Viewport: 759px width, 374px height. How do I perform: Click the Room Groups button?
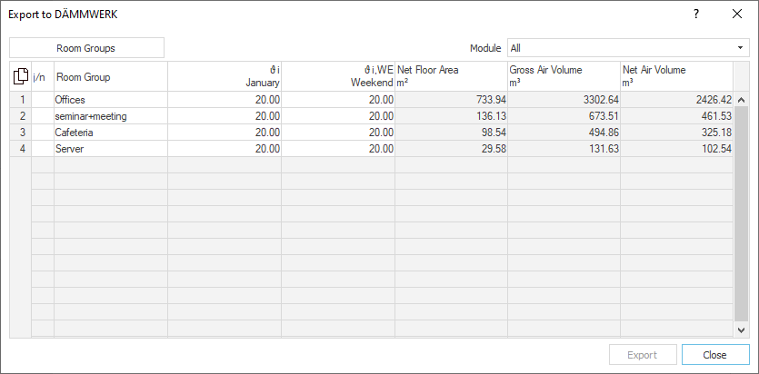click(x=86, y=48)
